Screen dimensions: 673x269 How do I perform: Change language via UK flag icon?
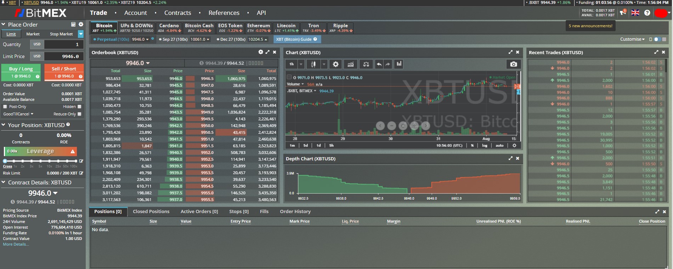point(635,13)
